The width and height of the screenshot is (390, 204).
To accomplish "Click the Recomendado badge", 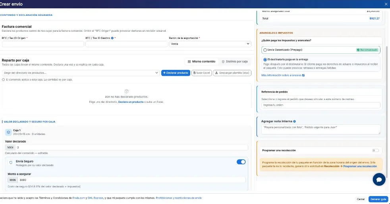I will point(367,50).
